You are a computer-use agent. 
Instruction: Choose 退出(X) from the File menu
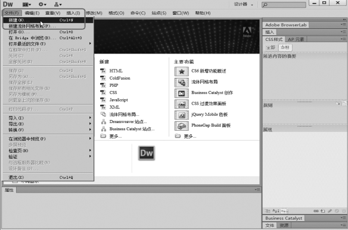point(48,177)
